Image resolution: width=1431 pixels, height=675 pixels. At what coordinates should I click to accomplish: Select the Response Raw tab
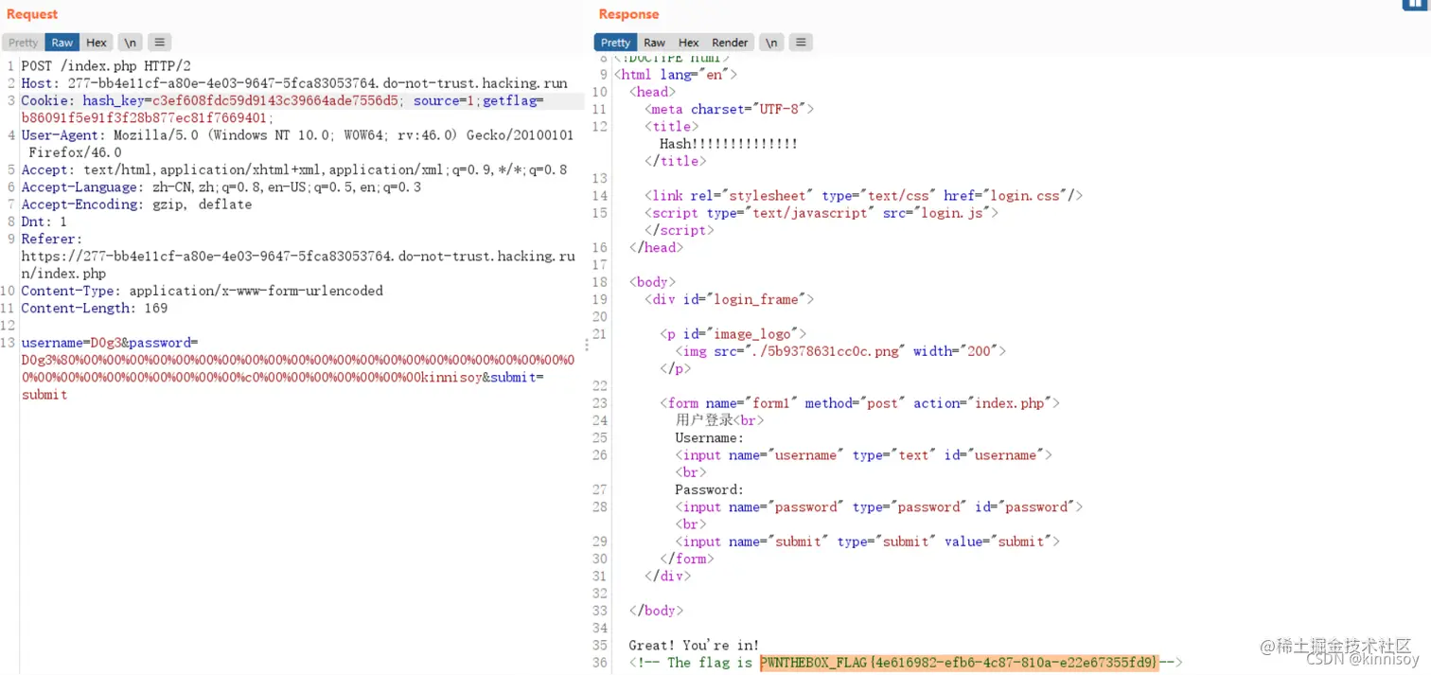[654, 43]
